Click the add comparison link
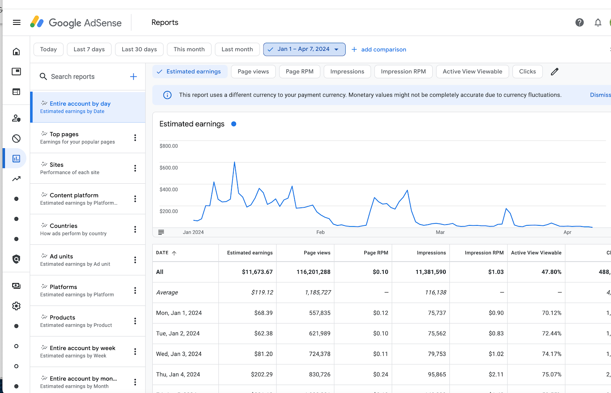This screenshot has height=393, width=611. pos(379,50)
